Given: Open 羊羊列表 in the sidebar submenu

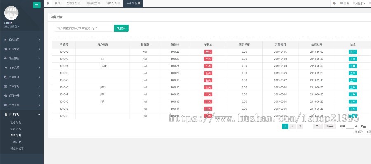Looking at the screenshot, I should point(16,136).
